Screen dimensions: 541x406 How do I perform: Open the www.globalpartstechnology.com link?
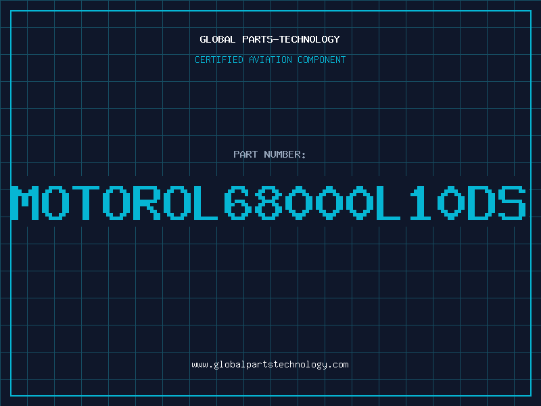coord(270,365)
